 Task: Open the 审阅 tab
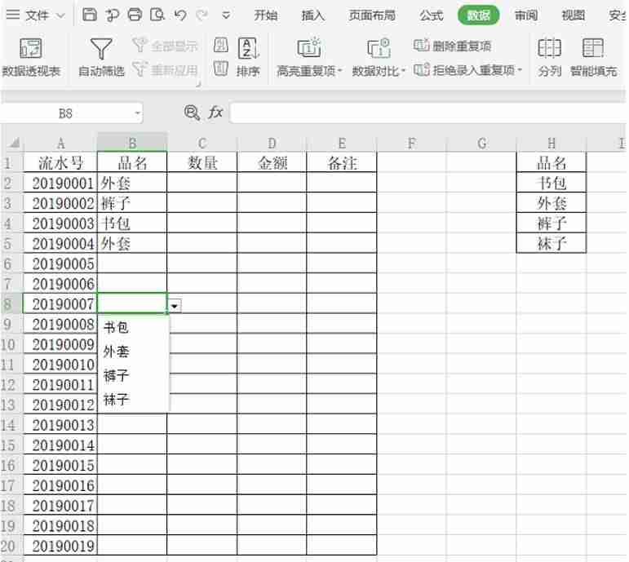[x=526, y=15]
